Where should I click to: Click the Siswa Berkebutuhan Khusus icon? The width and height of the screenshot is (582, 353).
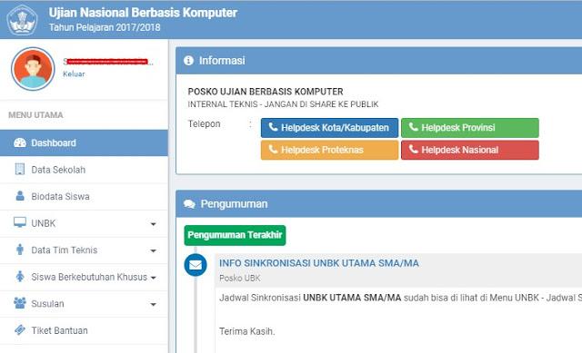[20, 277]
